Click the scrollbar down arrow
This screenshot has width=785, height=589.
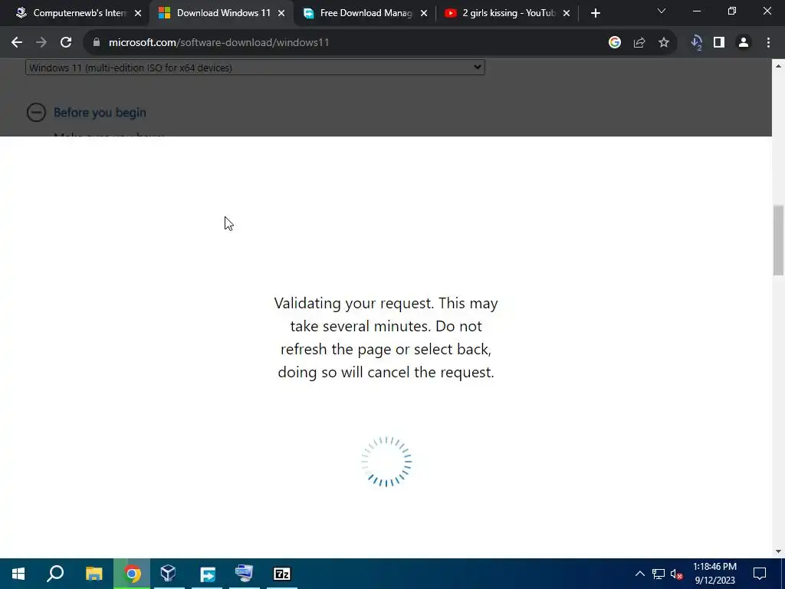coord(778,551)
